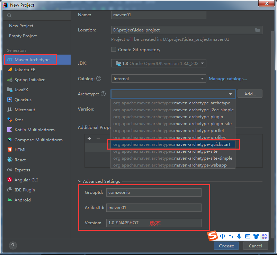Enable the Create Git repository checkbox

point(114,49)
